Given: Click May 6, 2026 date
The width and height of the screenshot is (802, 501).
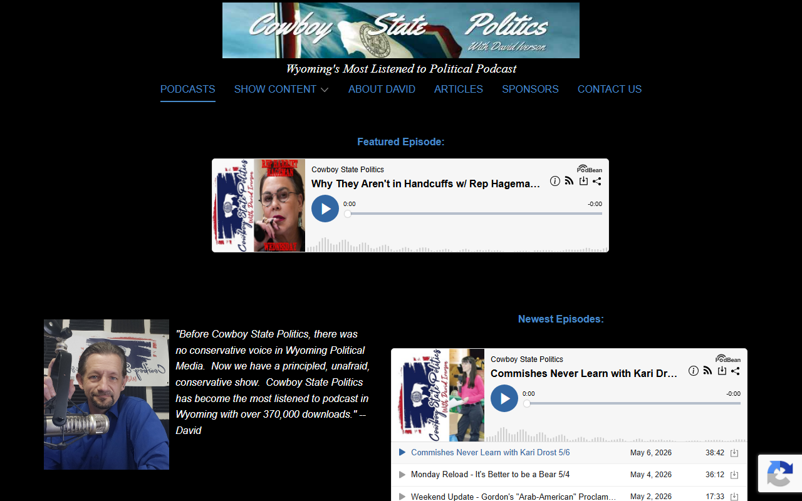Looking at the screenshot, I should [x=651, y=452].
